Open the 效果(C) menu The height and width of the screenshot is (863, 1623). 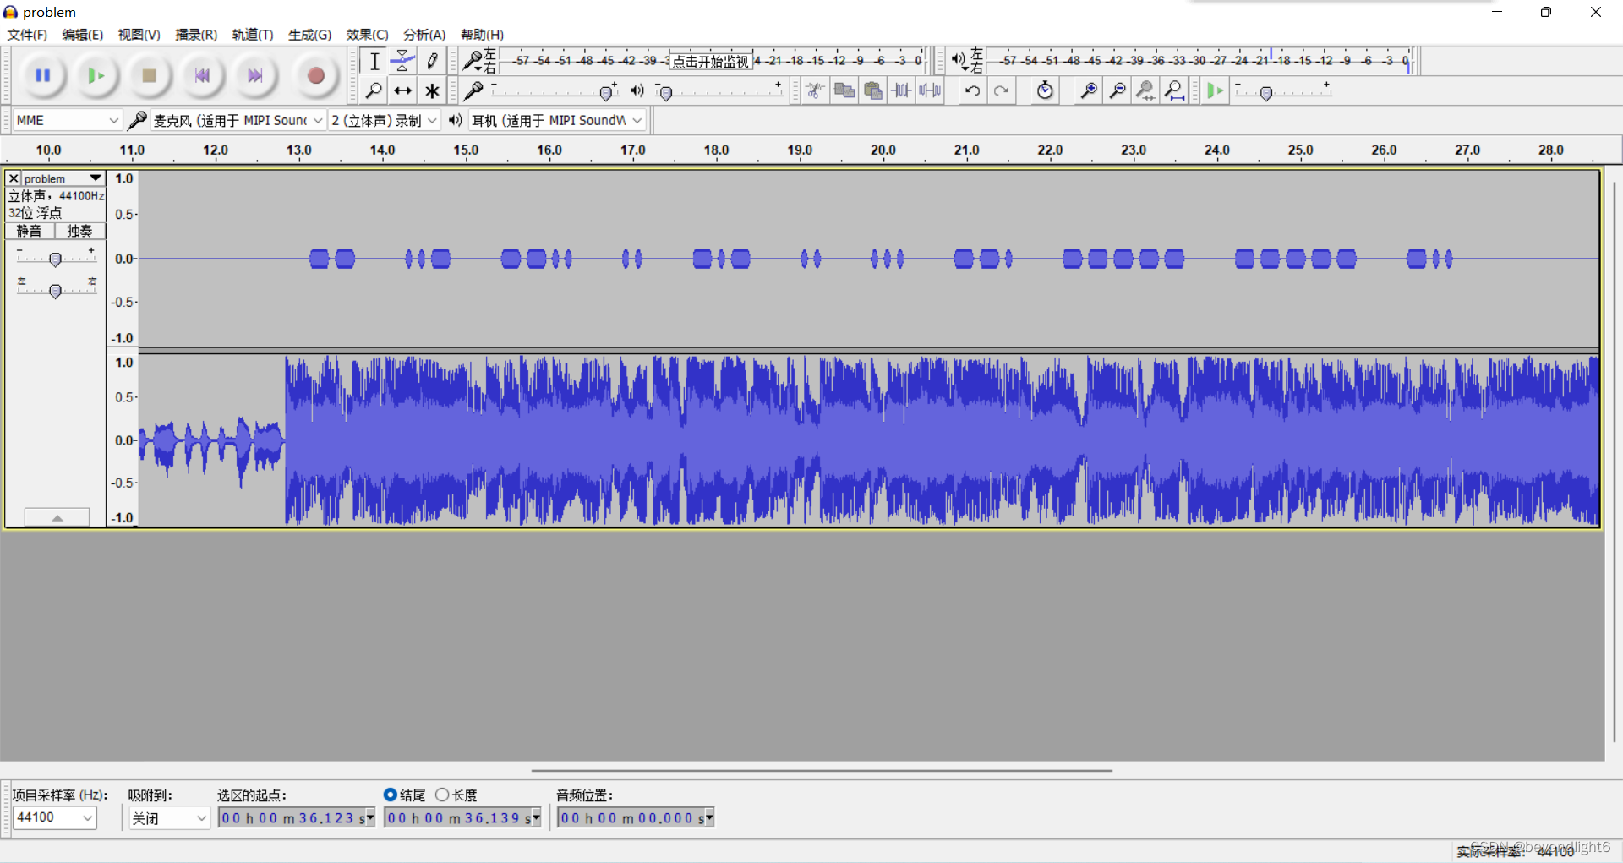pos(367,35)
